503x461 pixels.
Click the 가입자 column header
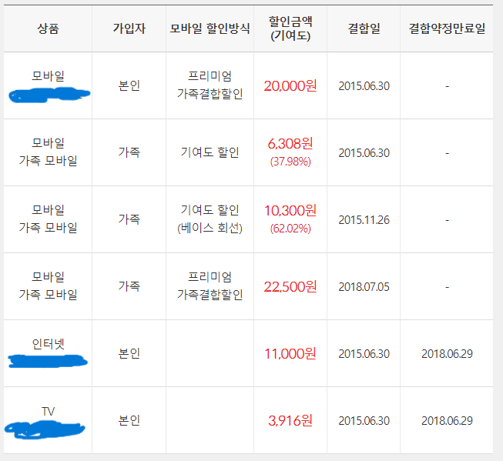click(x=129, y=28)
